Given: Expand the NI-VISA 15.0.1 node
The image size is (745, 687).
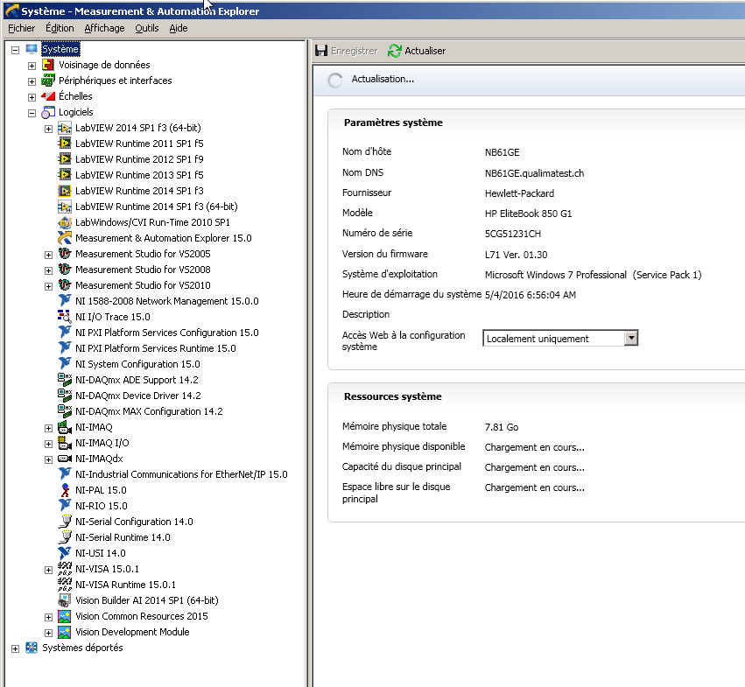Looking at the screenshot, I should click(48, 570).
